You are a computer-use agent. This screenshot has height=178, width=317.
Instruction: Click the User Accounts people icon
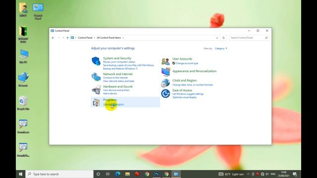click(x=165, y=61)
